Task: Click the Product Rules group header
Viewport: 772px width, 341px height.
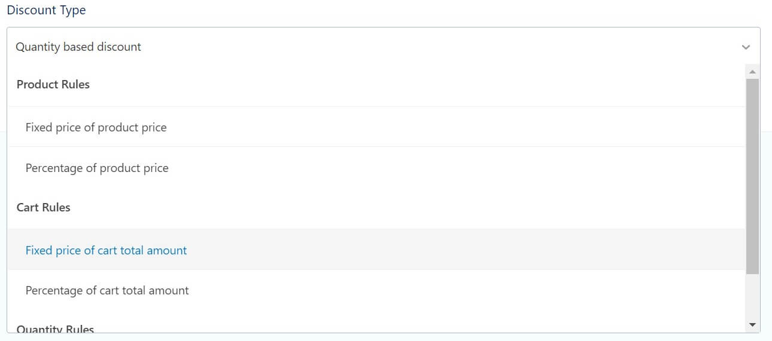Action: point(53,85)
